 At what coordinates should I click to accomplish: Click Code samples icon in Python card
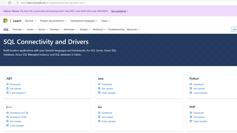click(191, 93)
